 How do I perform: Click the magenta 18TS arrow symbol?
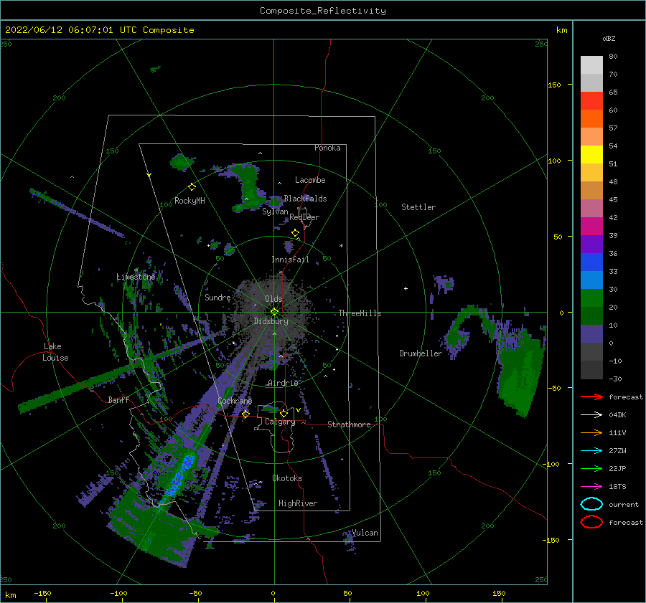pyautogui.click(x=591, y=487)
